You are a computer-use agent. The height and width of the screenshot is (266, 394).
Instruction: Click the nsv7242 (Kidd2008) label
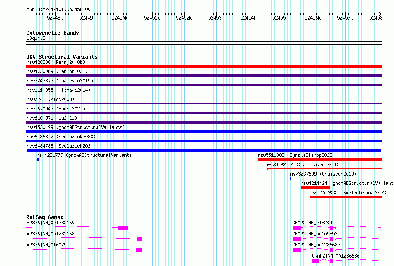point(50,99)
